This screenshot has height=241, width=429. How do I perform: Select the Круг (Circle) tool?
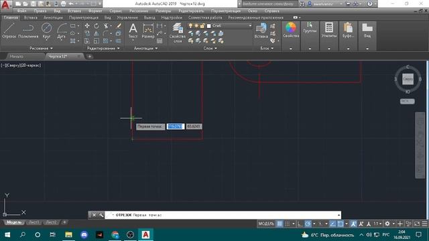(46, 30)
